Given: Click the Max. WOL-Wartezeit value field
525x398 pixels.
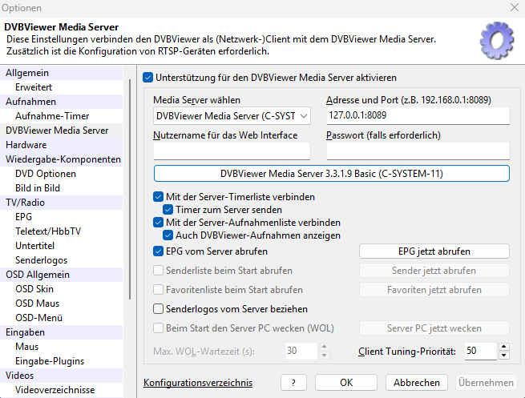Looking at the screenshot, I should tap(301, 352).
